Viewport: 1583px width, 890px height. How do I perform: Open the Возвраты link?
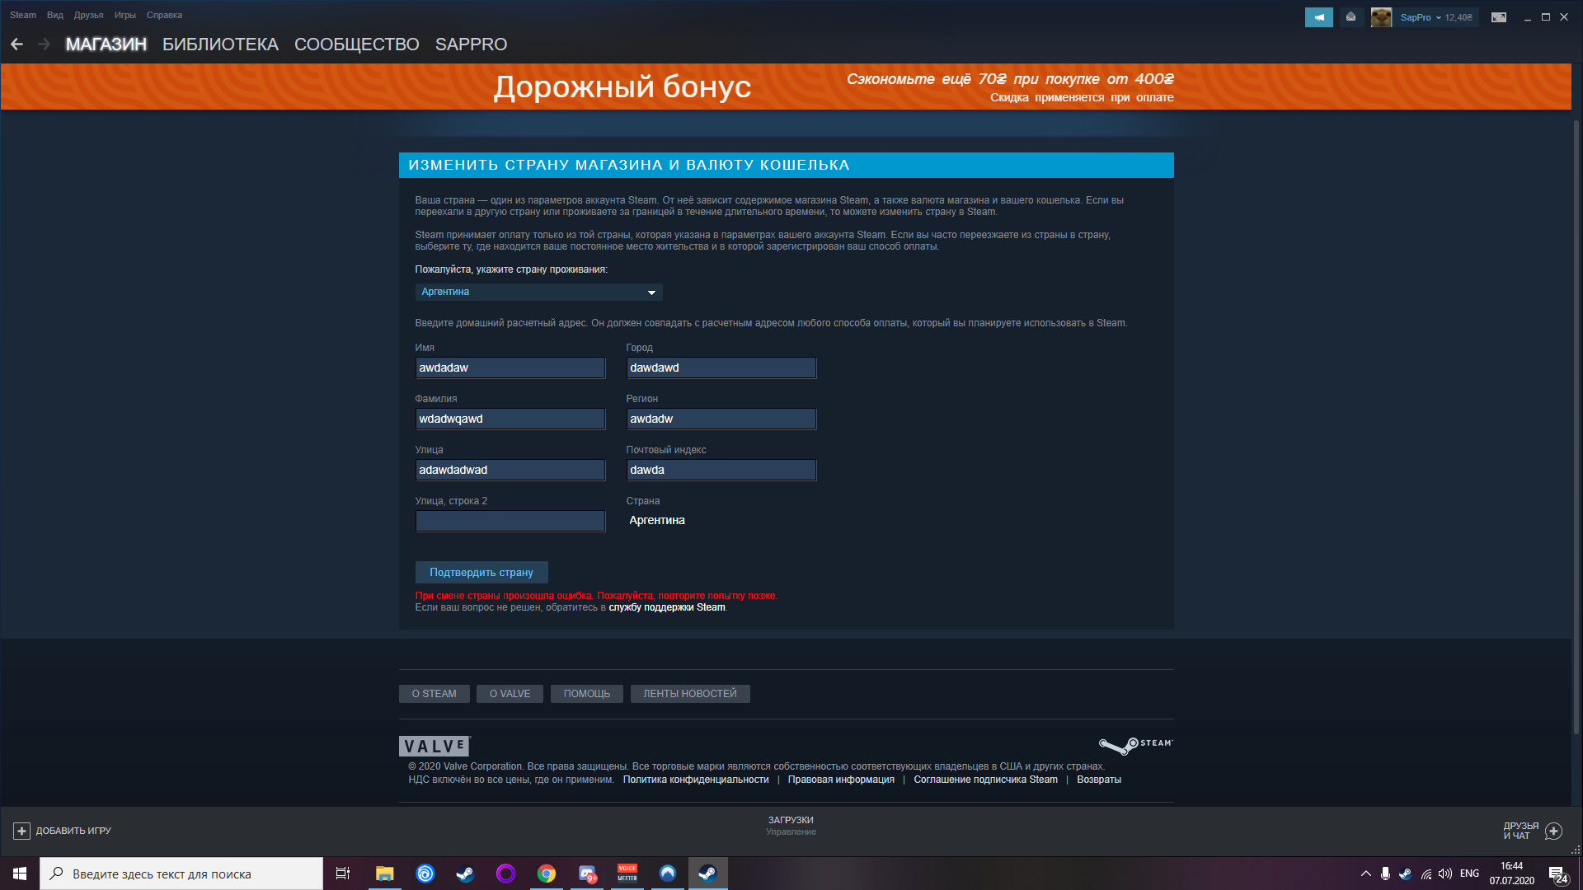click(x=1099, y=780)
